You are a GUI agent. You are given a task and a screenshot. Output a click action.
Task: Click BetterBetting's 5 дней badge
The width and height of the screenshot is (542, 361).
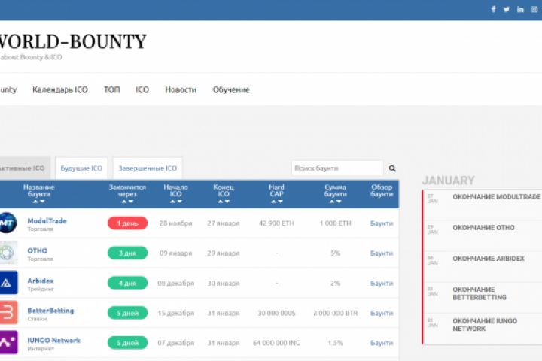click(127, 313)
